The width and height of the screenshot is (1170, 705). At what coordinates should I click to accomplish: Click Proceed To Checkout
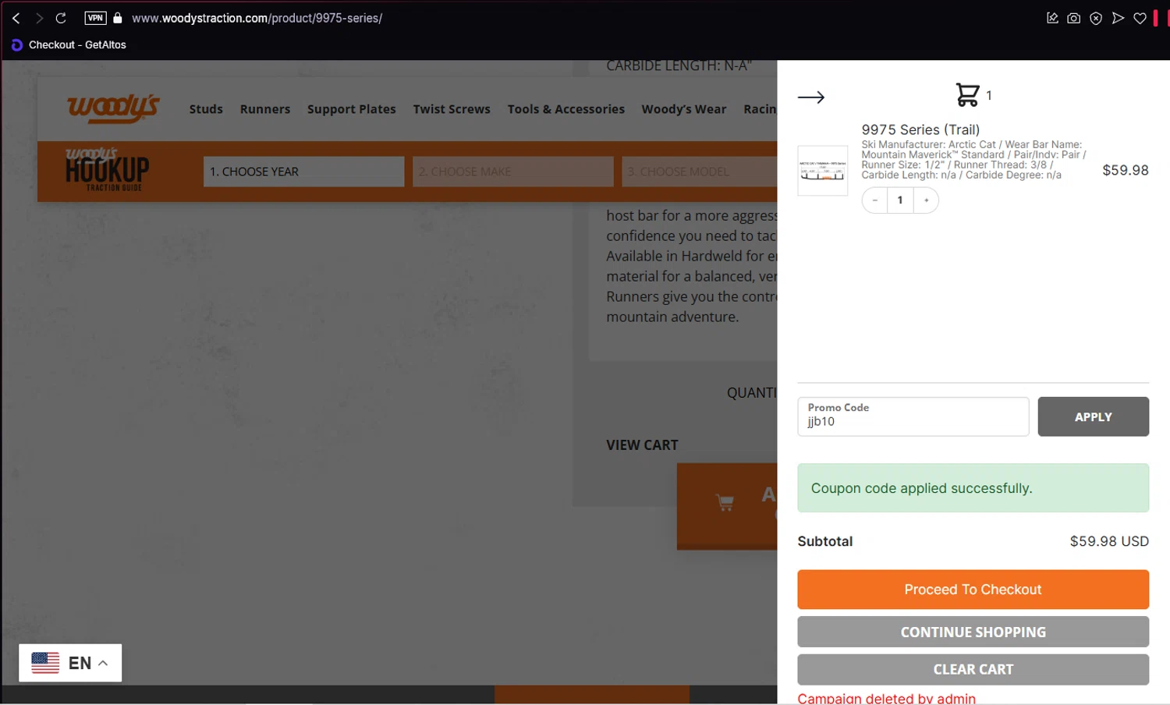pos(973,590)
